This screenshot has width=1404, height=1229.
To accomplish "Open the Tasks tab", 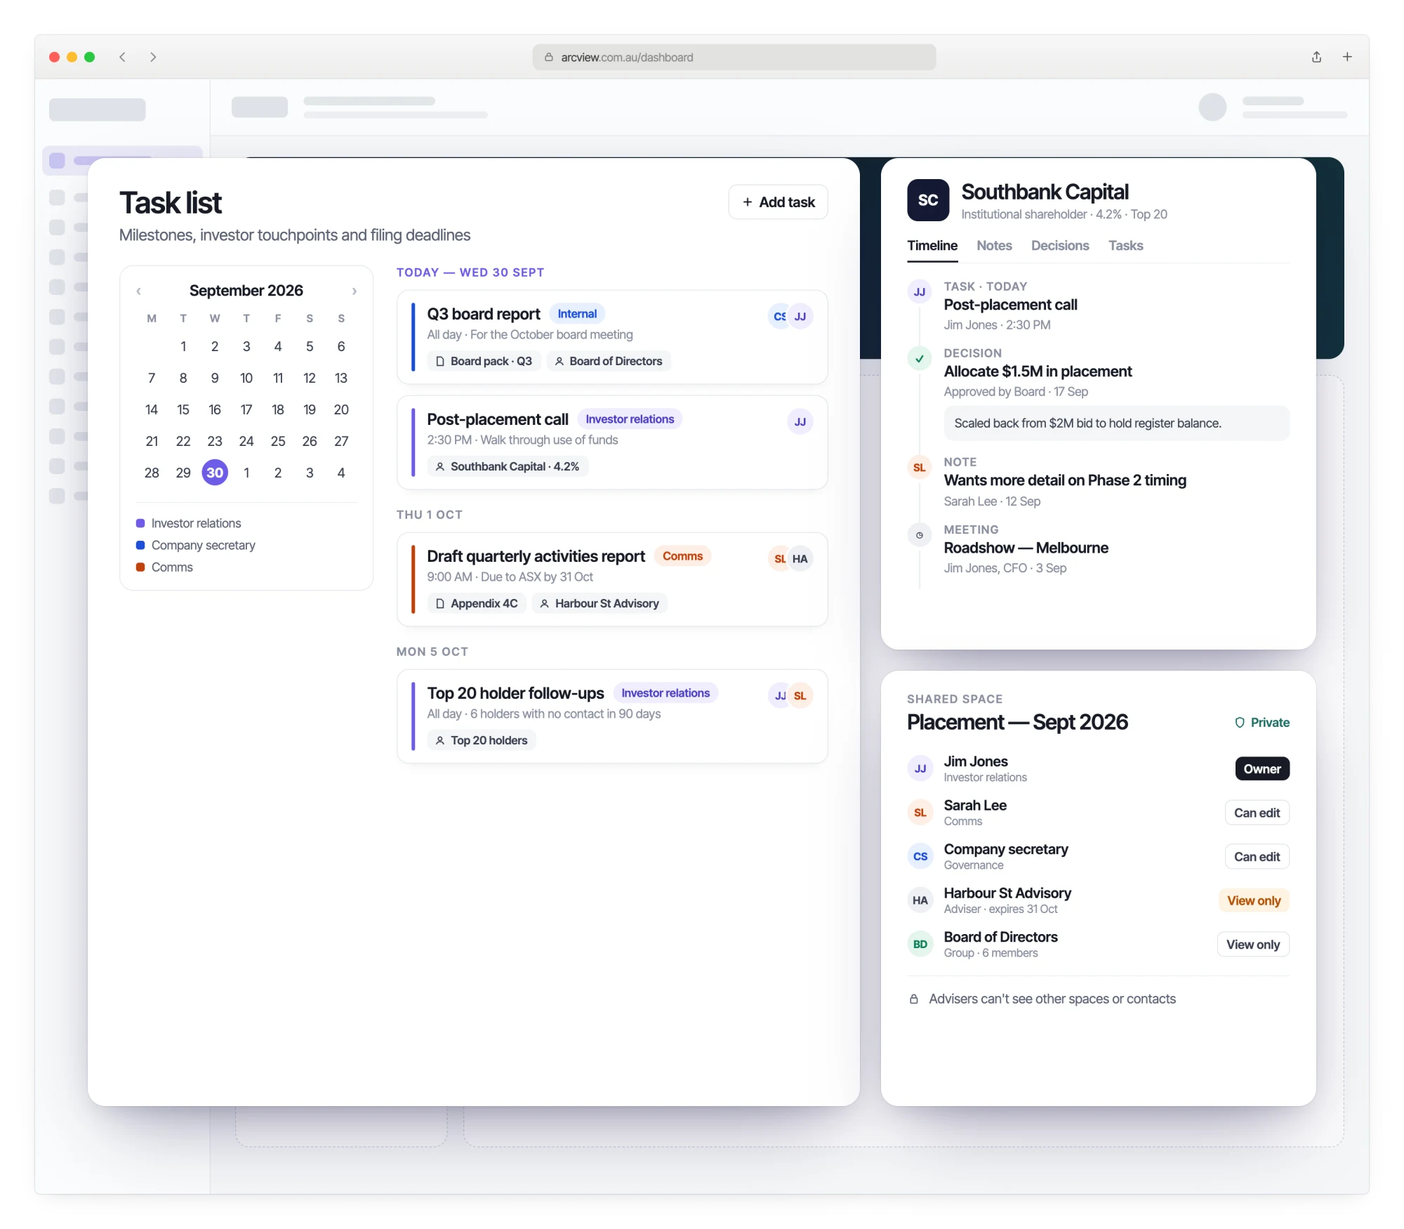I will coord(1125,245).
